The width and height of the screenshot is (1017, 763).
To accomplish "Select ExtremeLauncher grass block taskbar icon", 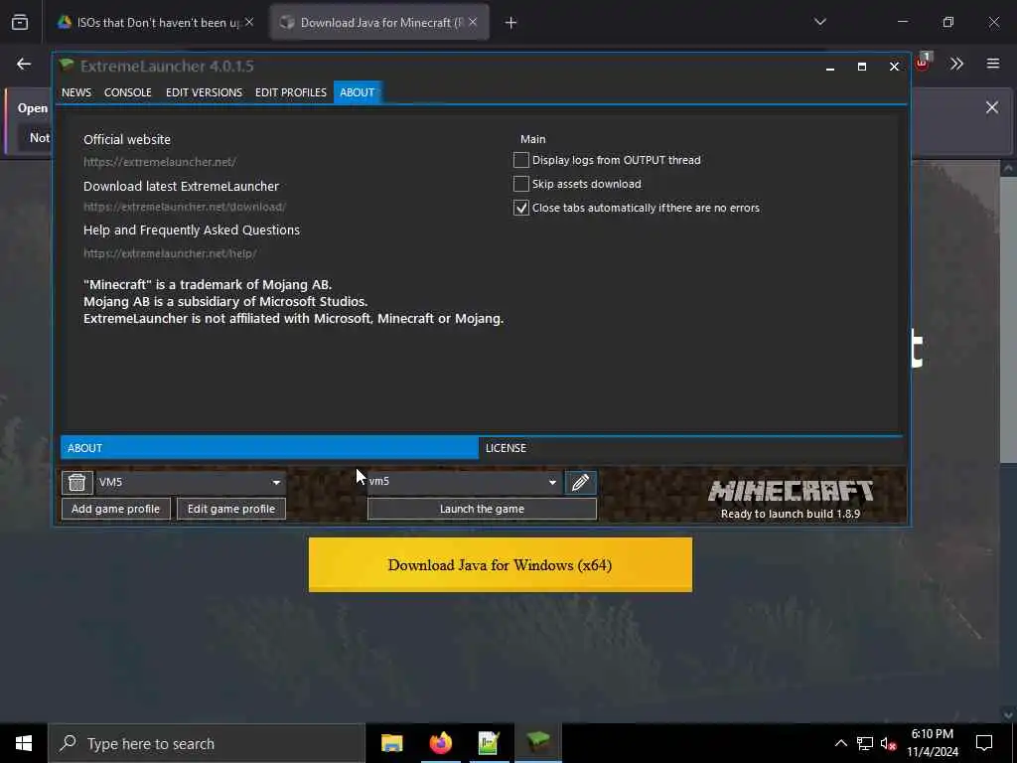I will [537, 743].
